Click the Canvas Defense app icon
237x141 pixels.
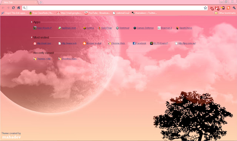point(135,28)
